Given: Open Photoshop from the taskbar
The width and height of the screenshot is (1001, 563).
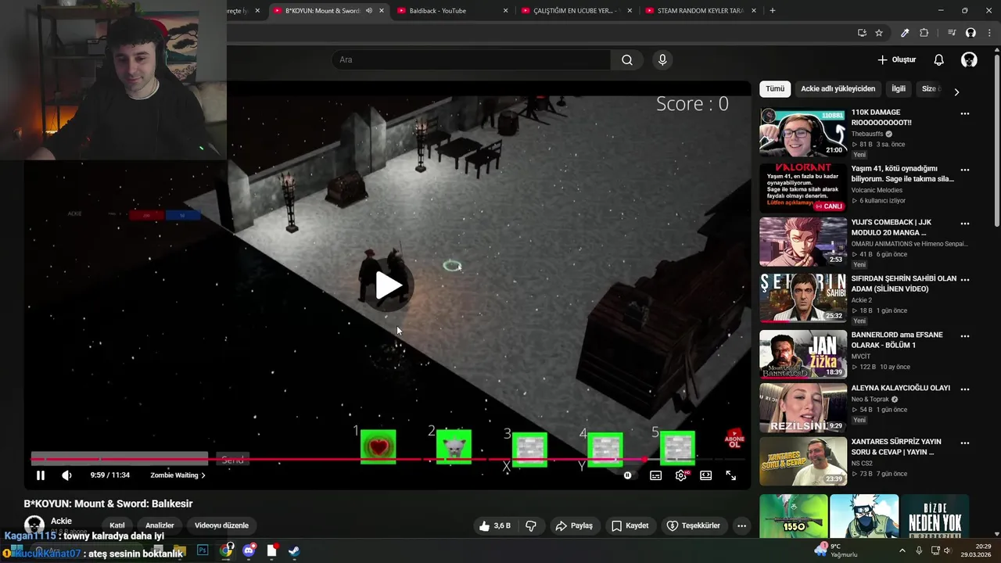Looking at the screenshot, I should coord(203,550).
